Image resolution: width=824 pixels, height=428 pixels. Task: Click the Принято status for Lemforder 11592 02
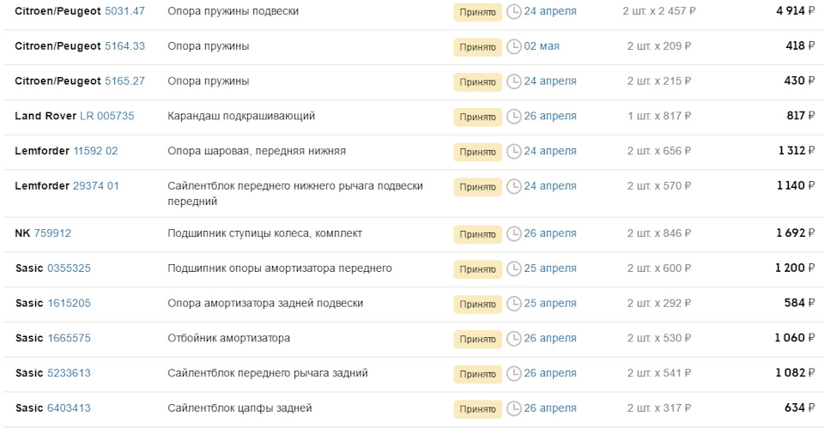[x=477, y=152]
